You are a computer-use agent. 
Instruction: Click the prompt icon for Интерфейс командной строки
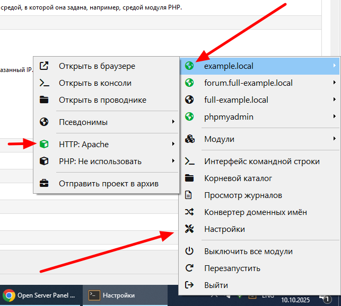click(x=190, y=161)
